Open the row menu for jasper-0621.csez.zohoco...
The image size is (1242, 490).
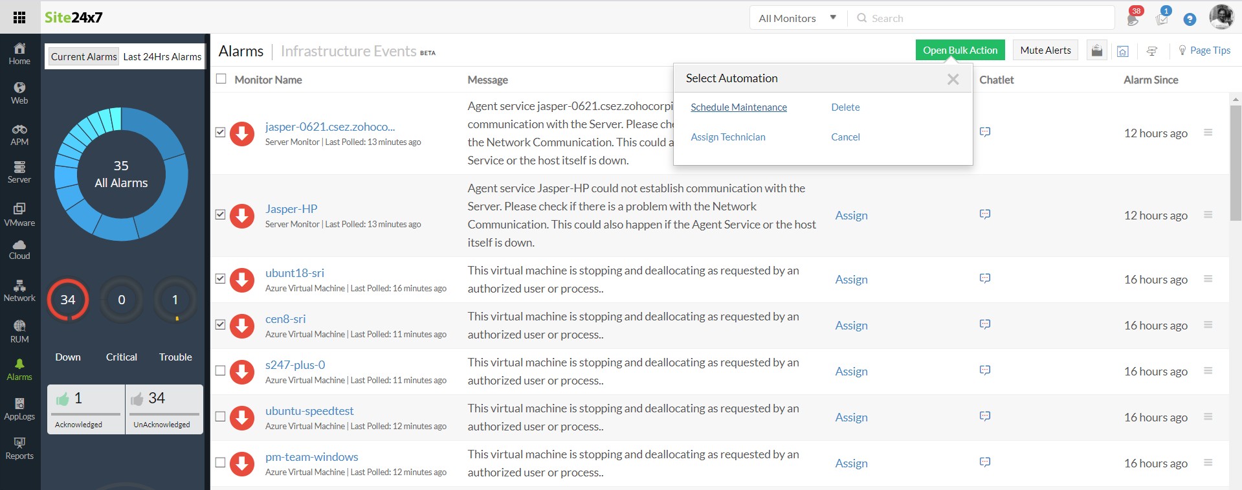point(1208,132)
